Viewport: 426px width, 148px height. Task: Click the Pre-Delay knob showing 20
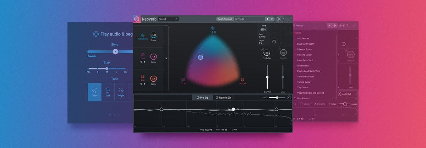267,53
